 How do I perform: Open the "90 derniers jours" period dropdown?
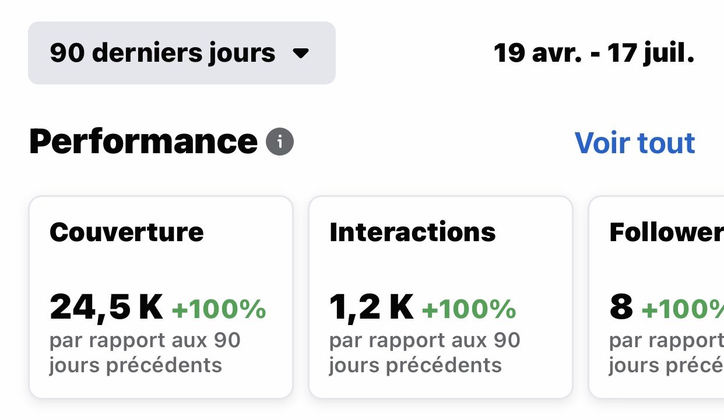(x=182, y=53)
